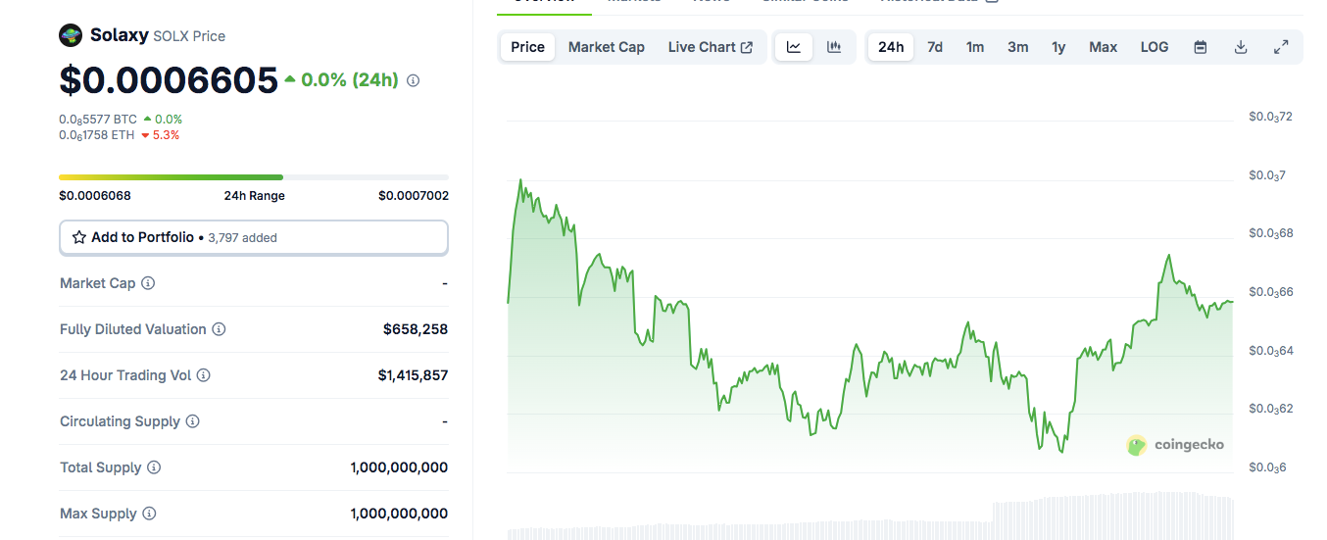Click the $0.0₃72 axis label

1270,117
